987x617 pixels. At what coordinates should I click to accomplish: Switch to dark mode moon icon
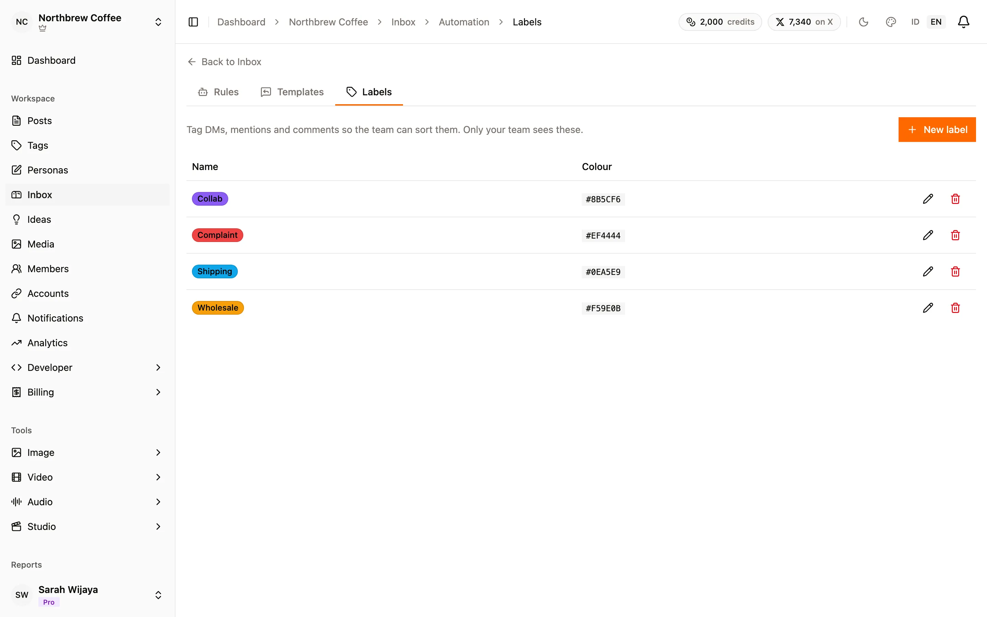coord(863,22)
